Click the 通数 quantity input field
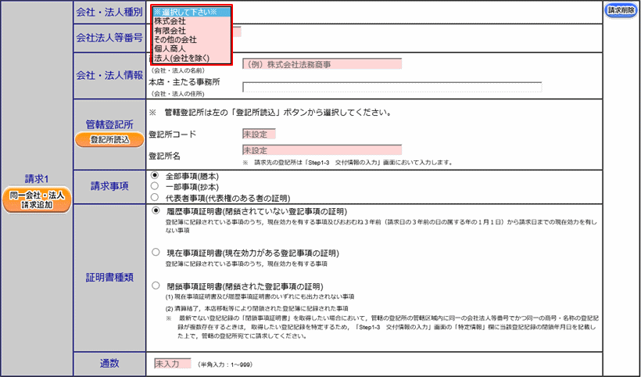The image size is (641, 377). click(x=173, y=364)
